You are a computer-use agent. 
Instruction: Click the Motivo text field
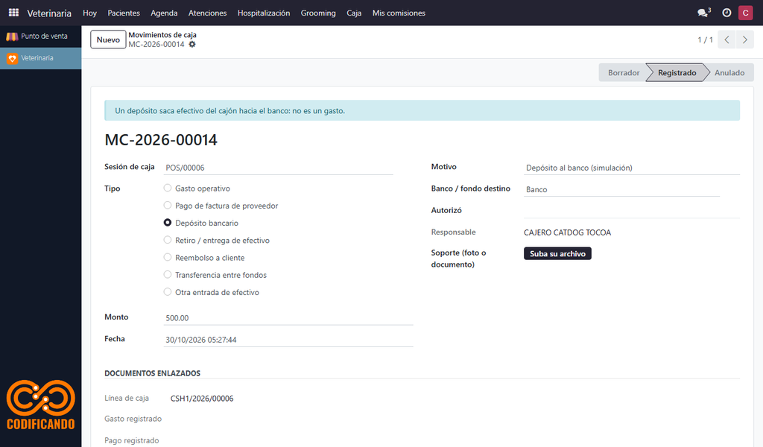point(632,168)
